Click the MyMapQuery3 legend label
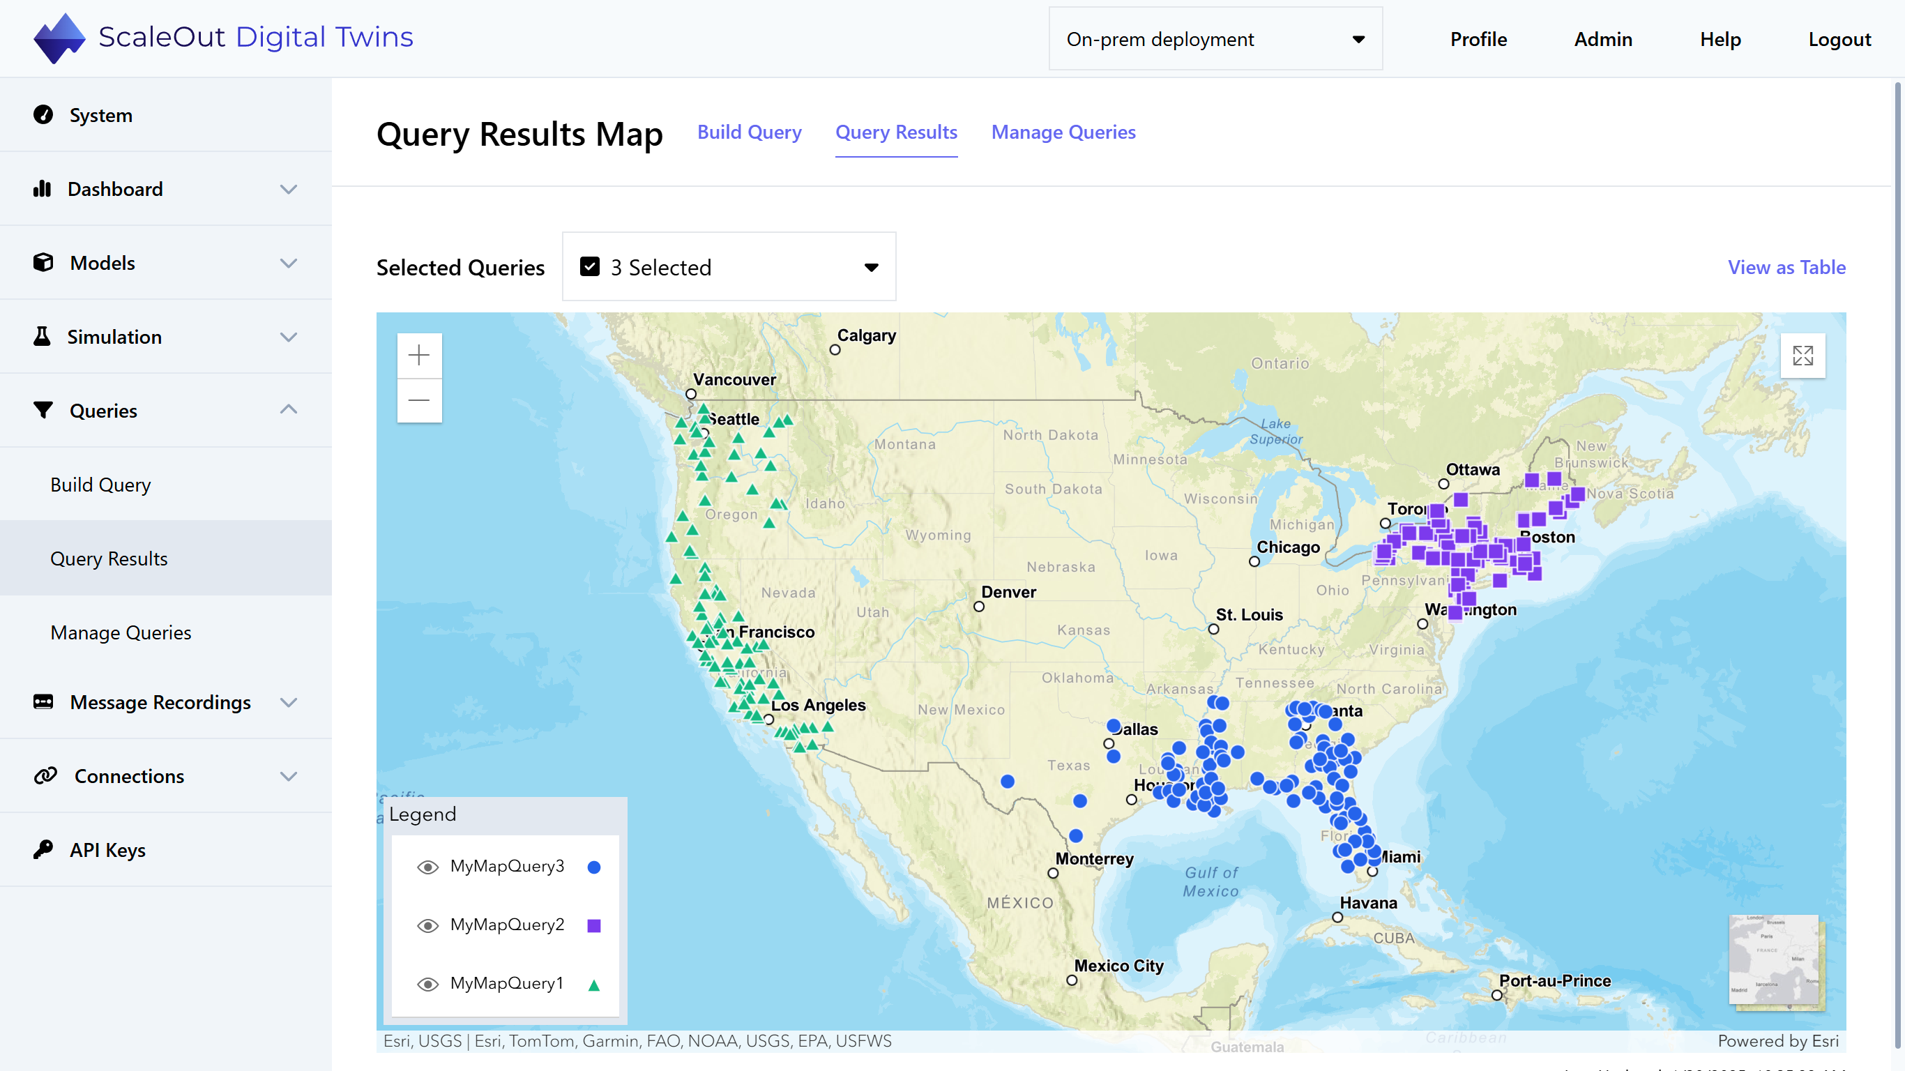 (506, 866)
